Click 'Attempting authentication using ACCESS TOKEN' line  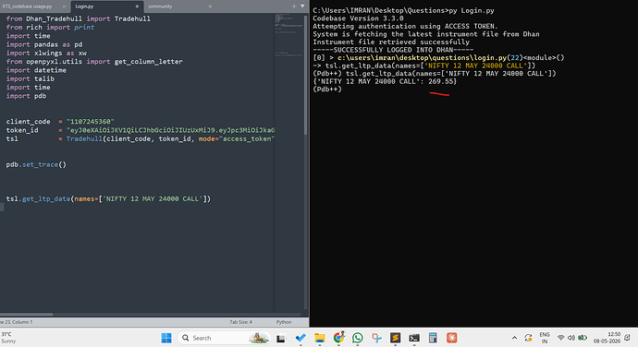[x=405, y=26]
